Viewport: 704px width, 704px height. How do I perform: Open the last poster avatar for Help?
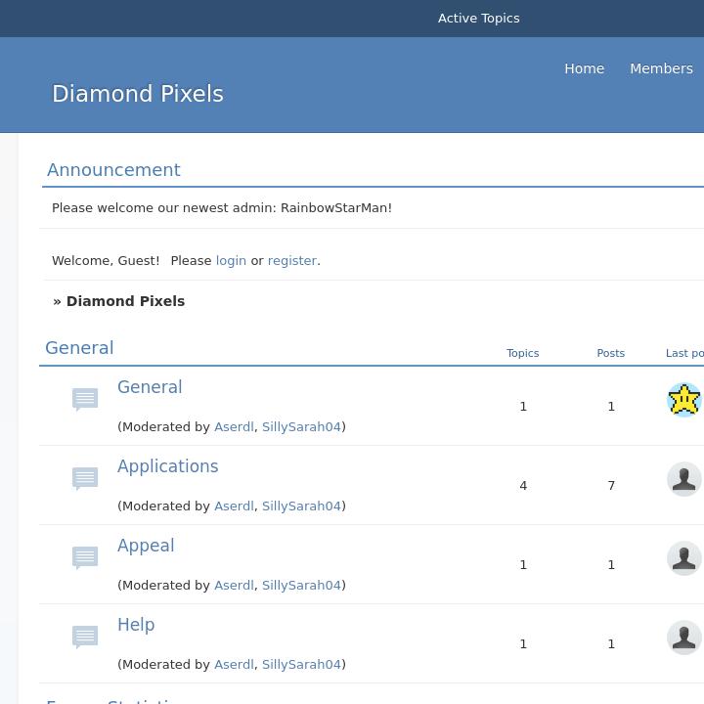(683, 638)
